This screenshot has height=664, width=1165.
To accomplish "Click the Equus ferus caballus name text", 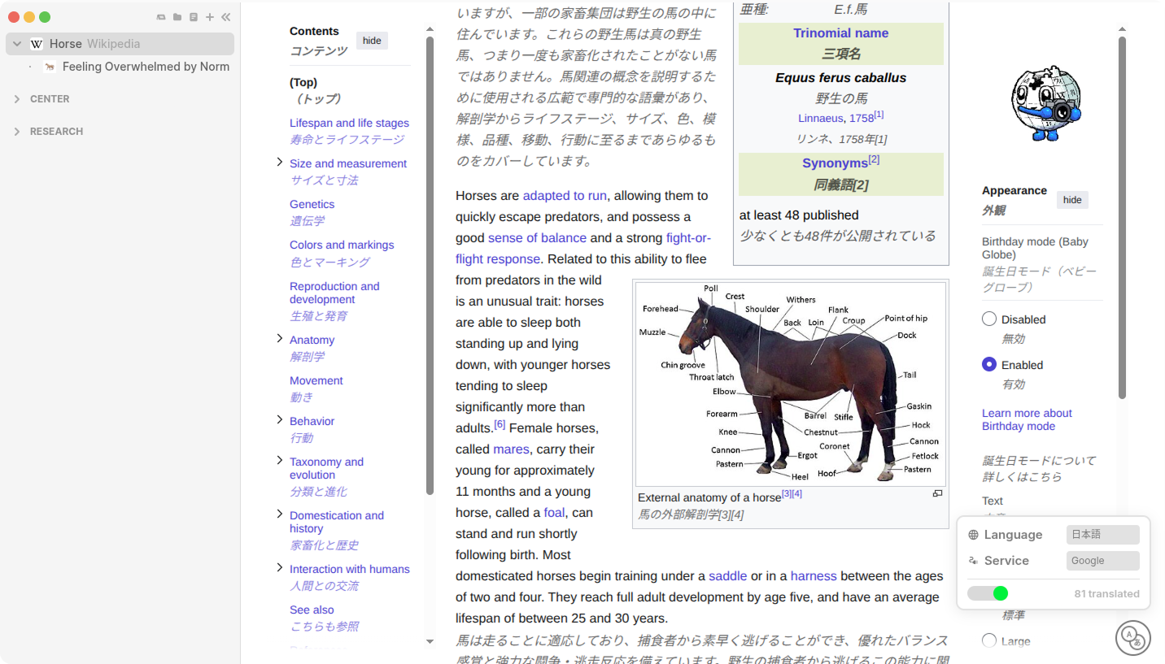I will pyautogui.click(x=840, y=78).
